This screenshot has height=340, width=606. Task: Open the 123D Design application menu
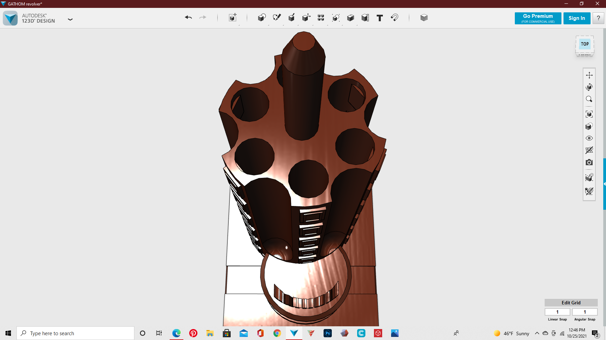70,20
